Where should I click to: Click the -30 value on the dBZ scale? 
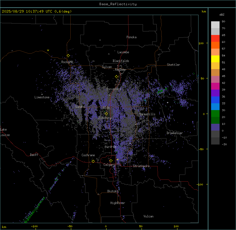pos(224,144)
